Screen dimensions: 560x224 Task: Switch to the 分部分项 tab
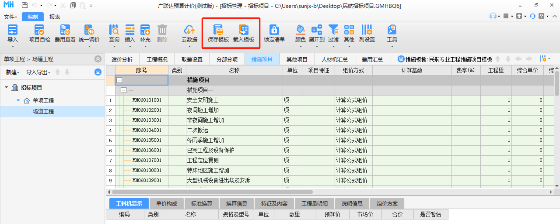(227, 59)
